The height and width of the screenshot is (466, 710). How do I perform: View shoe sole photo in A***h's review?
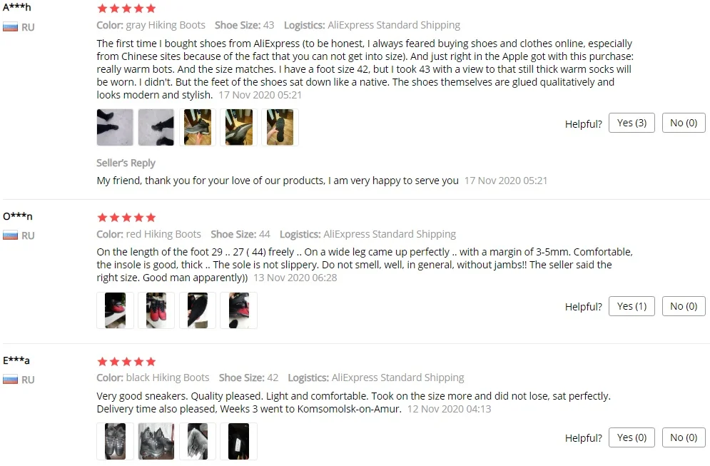coord(280,127)
